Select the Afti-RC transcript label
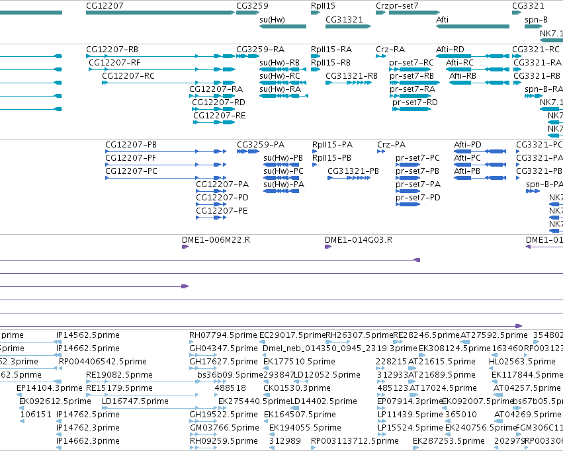Viewport: 563px width, 451px height. 460,63
